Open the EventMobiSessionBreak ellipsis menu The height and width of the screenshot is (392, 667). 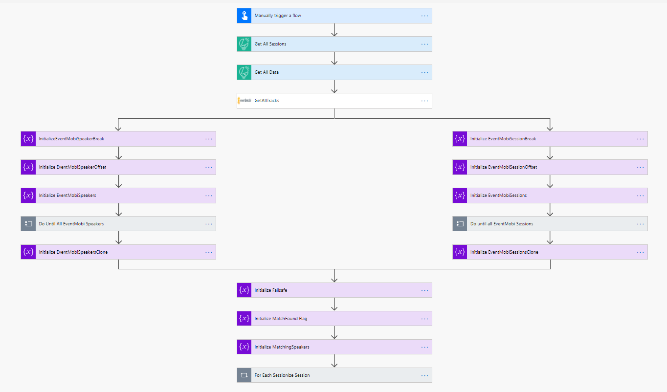pos(641,139)
